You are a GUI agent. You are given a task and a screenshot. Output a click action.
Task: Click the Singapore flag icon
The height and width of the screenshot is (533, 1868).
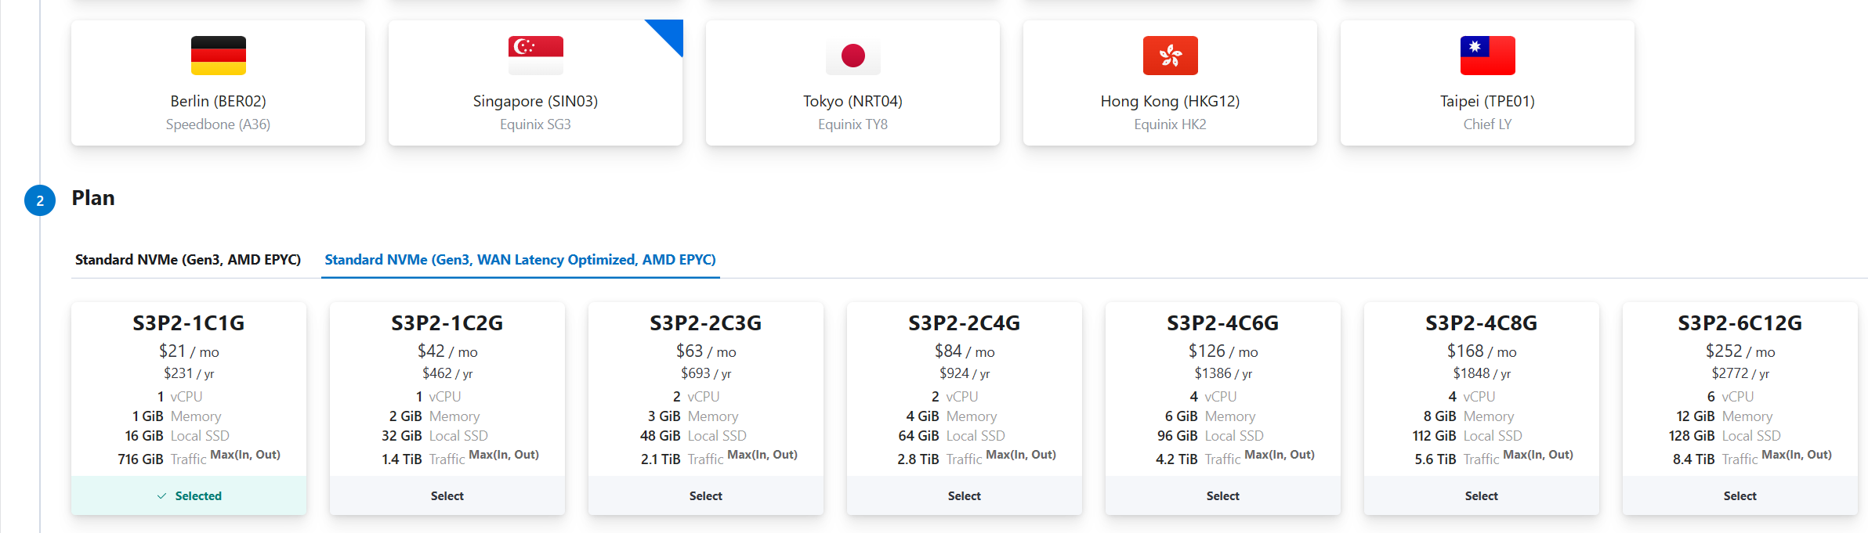click(x=535, y=56)
